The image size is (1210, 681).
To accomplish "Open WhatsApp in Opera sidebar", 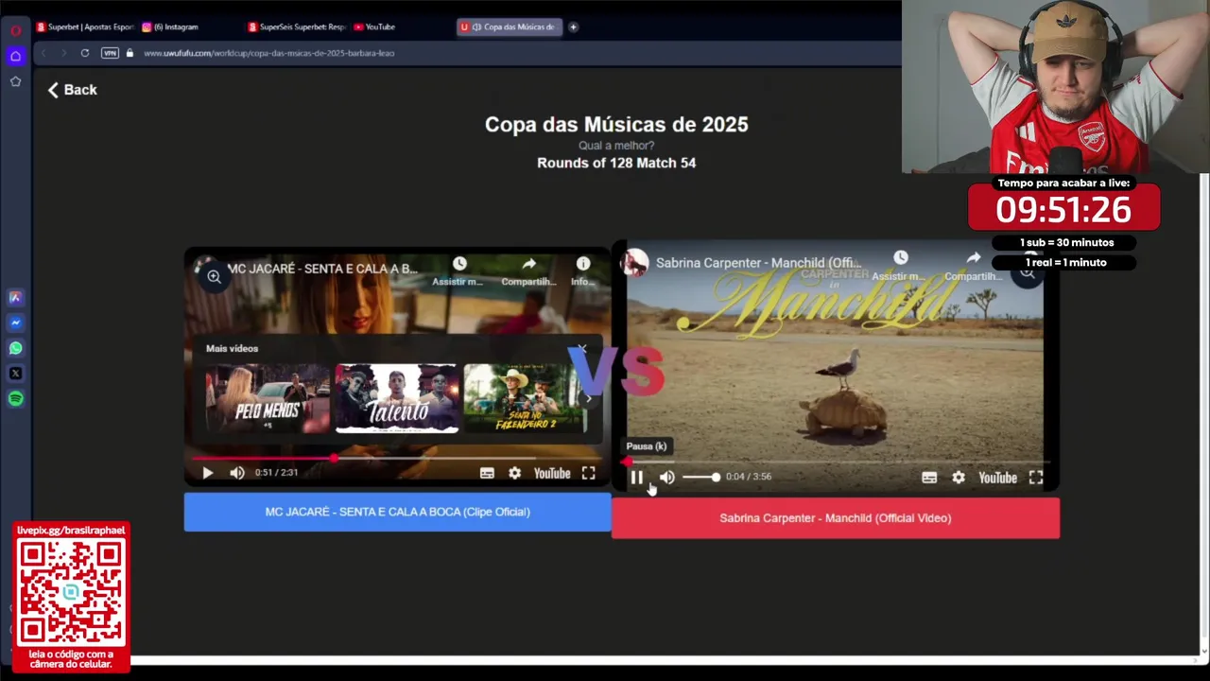I will 15,348.
